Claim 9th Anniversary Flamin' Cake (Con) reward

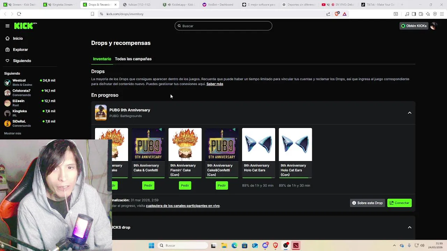(185, 185)
